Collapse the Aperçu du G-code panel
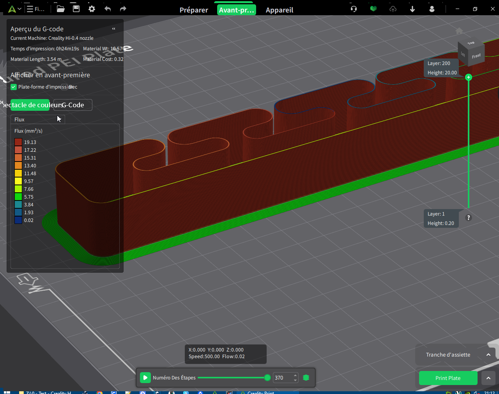The width and height of the screenshot is (499, 394). pos(113,28)
